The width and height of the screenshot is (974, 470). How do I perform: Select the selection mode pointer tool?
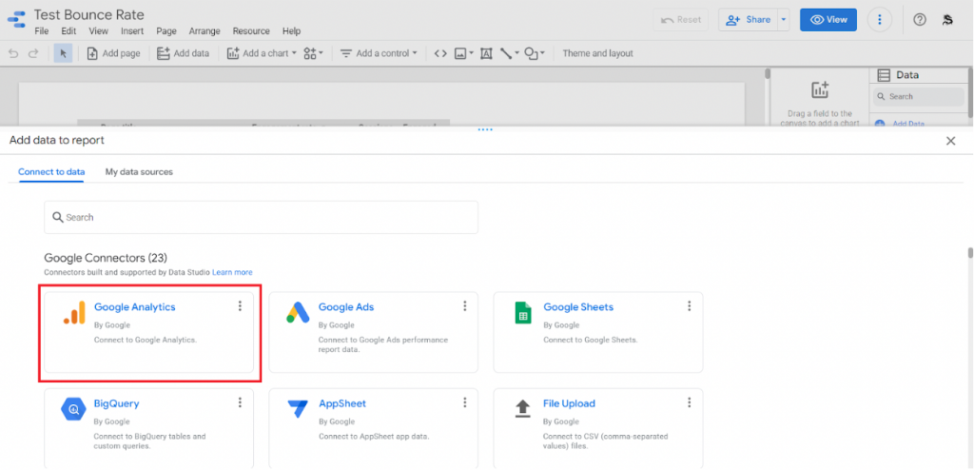[63, 53]
